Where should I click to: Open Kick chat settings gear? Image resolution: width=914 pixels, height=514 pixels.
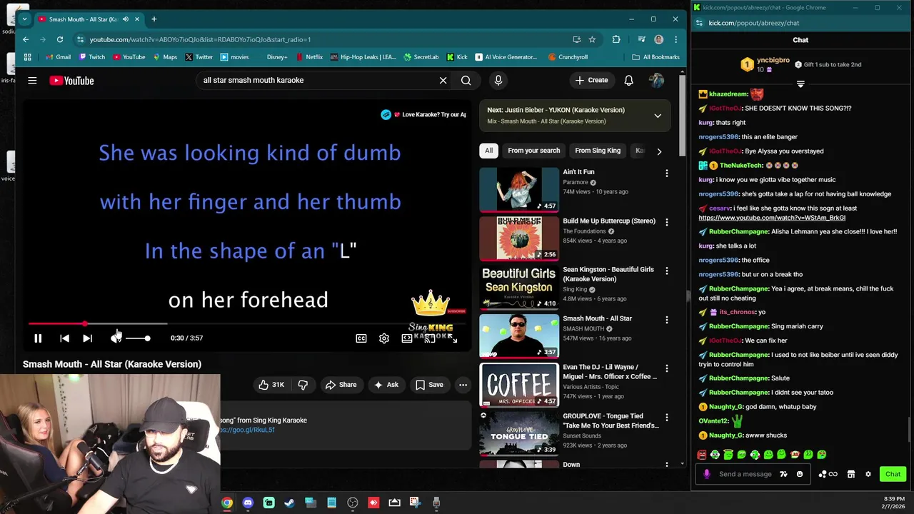(x=868, y=474)
